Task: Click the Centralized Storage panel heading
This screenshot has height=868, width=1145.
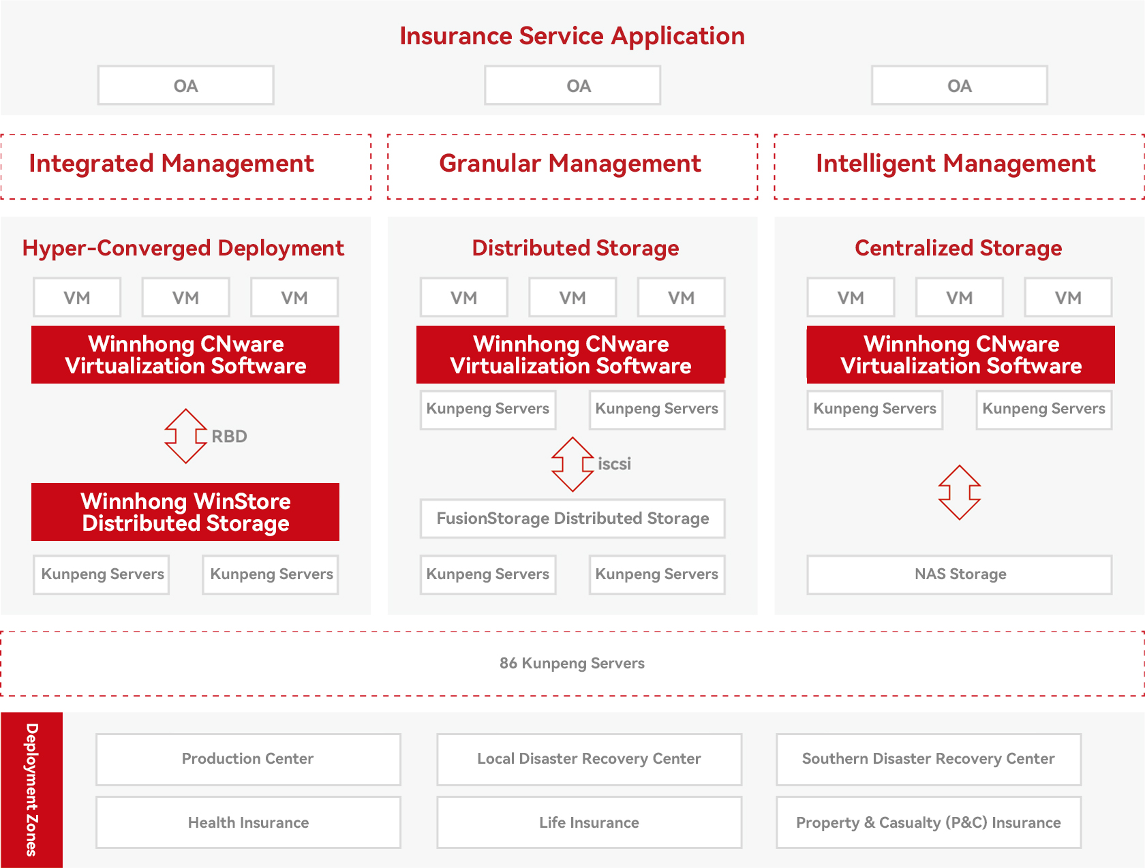Action: pyautogui.click(x=958, y=248)
